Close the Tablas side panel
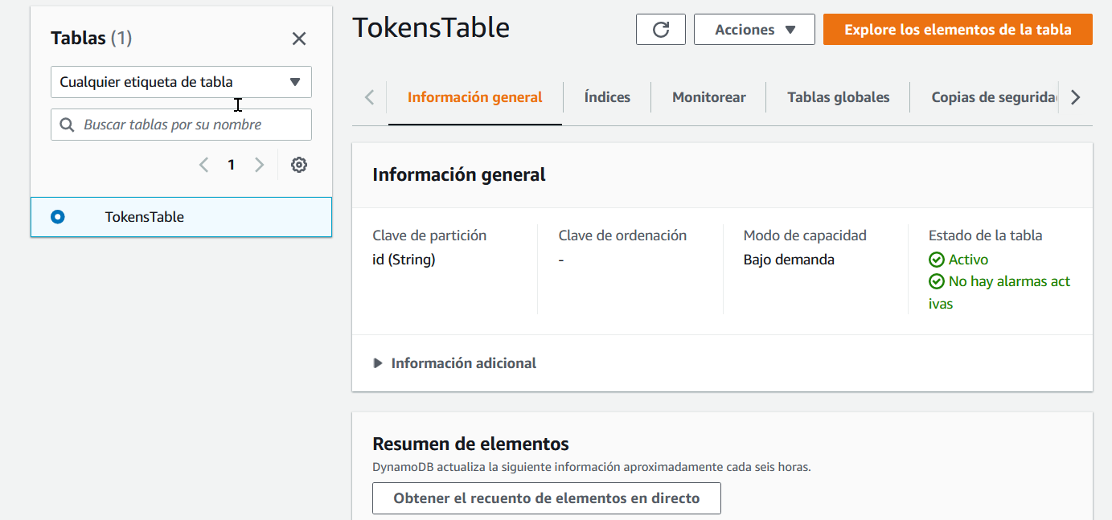The height and width of the screenshot is (520, 1112). click(298, 38)
